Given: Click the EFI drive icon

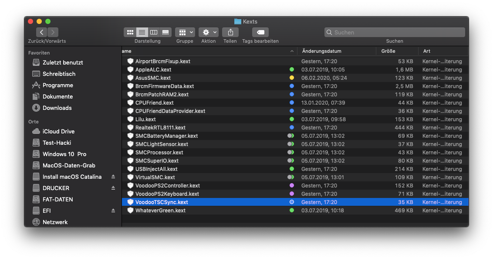Looking at the screenshot, I should (36, 211).
